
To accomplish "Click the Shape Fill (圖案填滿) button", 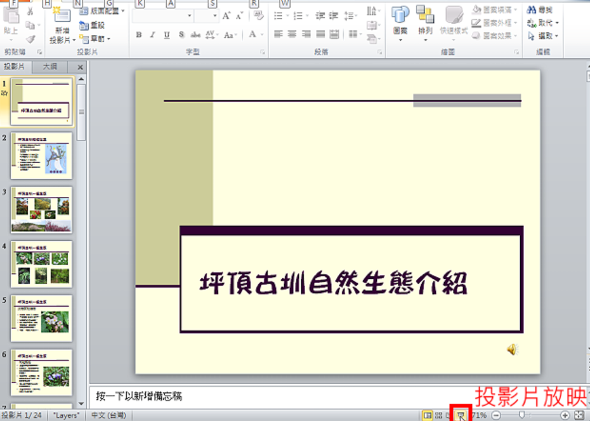I will click(x=494, y=10).
